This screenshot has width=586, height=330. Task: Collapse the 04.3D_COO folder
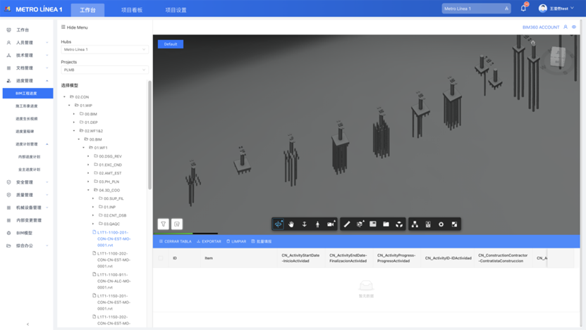pyautogui.click(x=89, y=190)
